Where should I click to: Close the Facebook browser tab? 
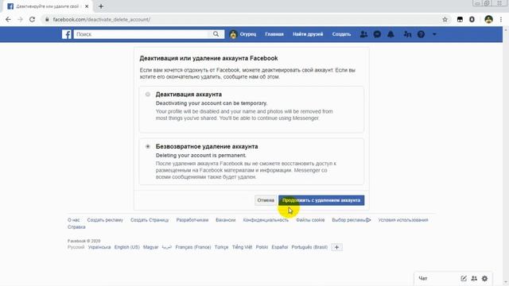(x=87, y=6)
